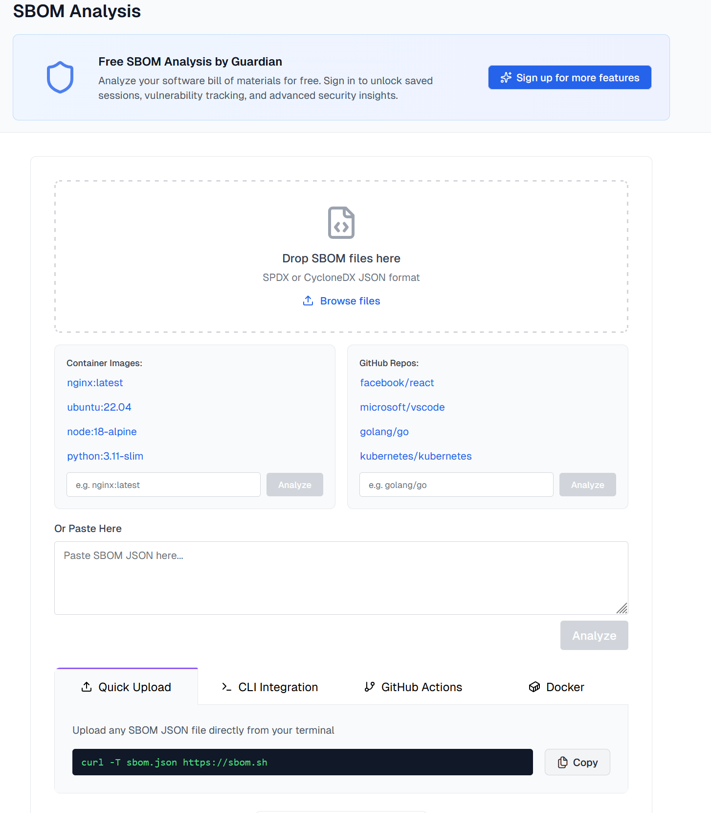Click the CLI terminal prompt icon

[226, 687]
